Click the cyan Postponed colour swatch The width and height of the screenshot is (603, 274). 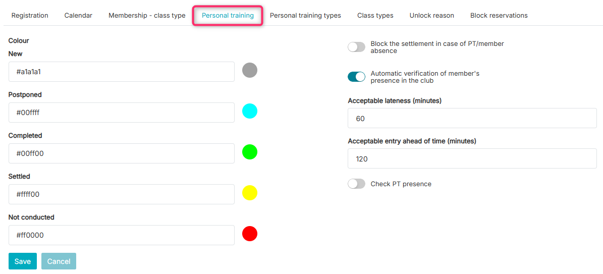[250, 111]
